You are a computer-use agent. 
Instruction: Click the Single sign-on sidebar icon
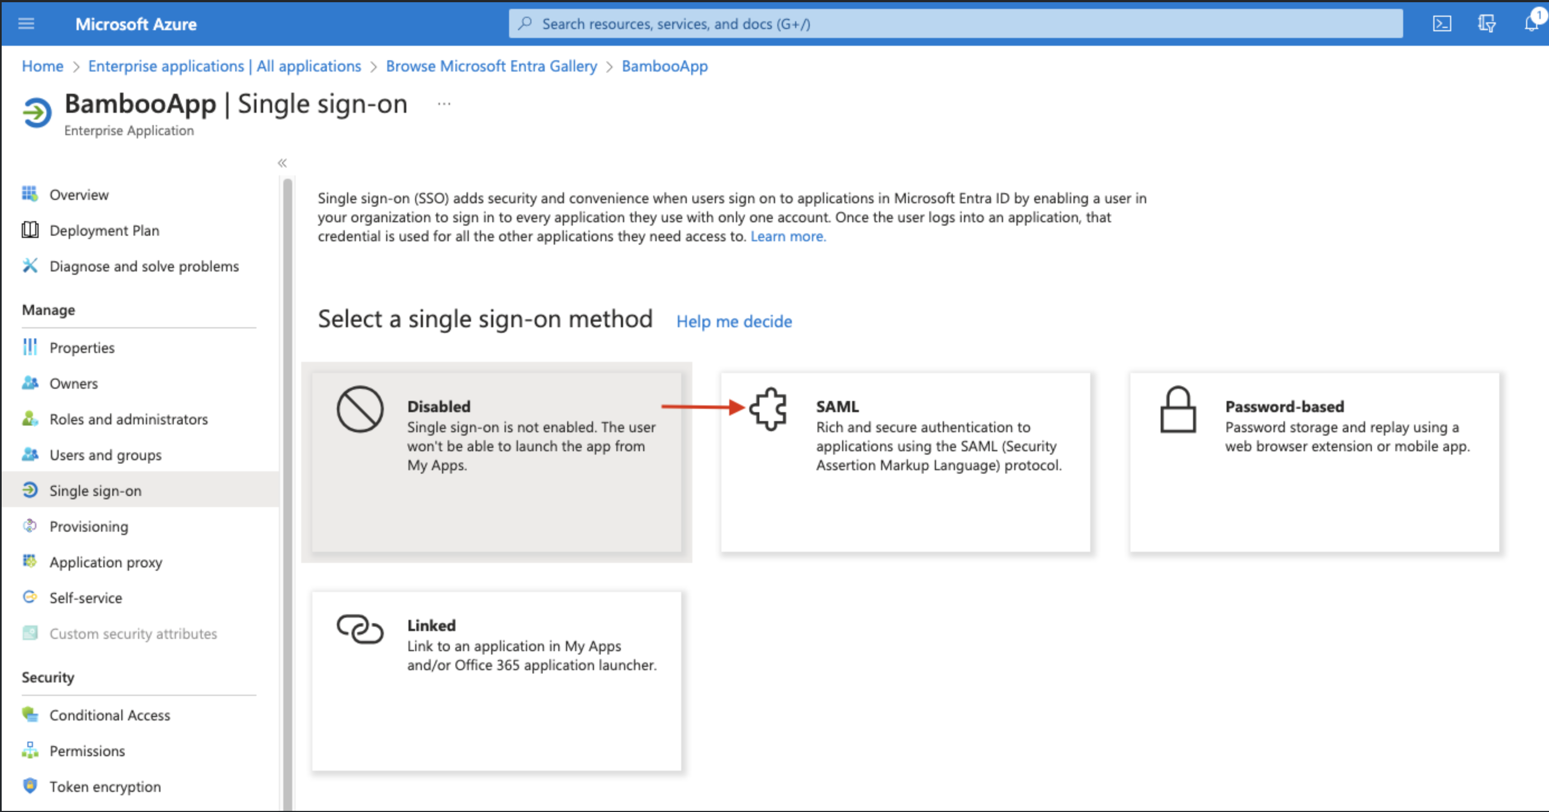tap(30, 490)
